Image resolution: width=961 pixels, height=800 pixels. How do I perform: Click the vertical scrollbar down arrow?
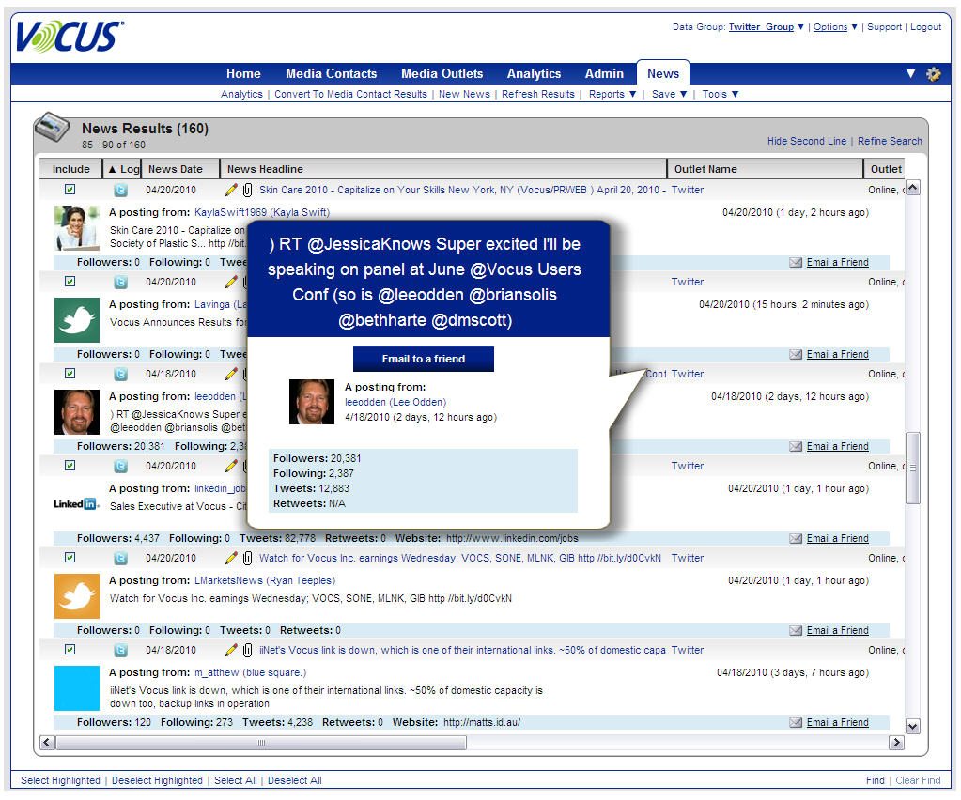913,727
